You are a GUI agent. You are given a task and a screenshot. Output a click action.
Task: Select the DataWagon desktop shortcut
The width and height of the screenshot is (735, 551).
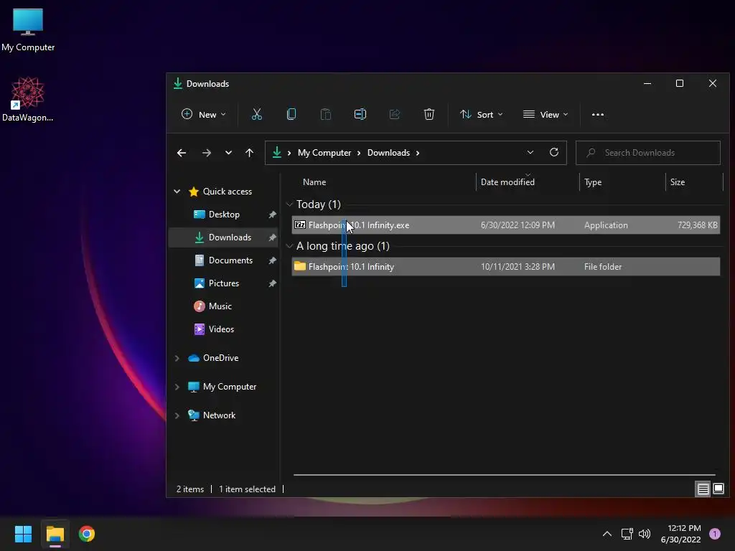(28, 99)
